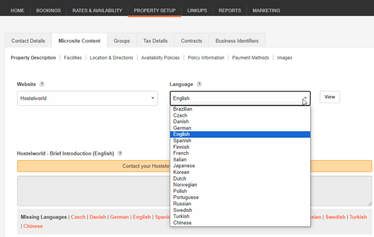This screenshot has height=237, width=374.
Task: Go to the Marketing menu
Action: [266, 10]
